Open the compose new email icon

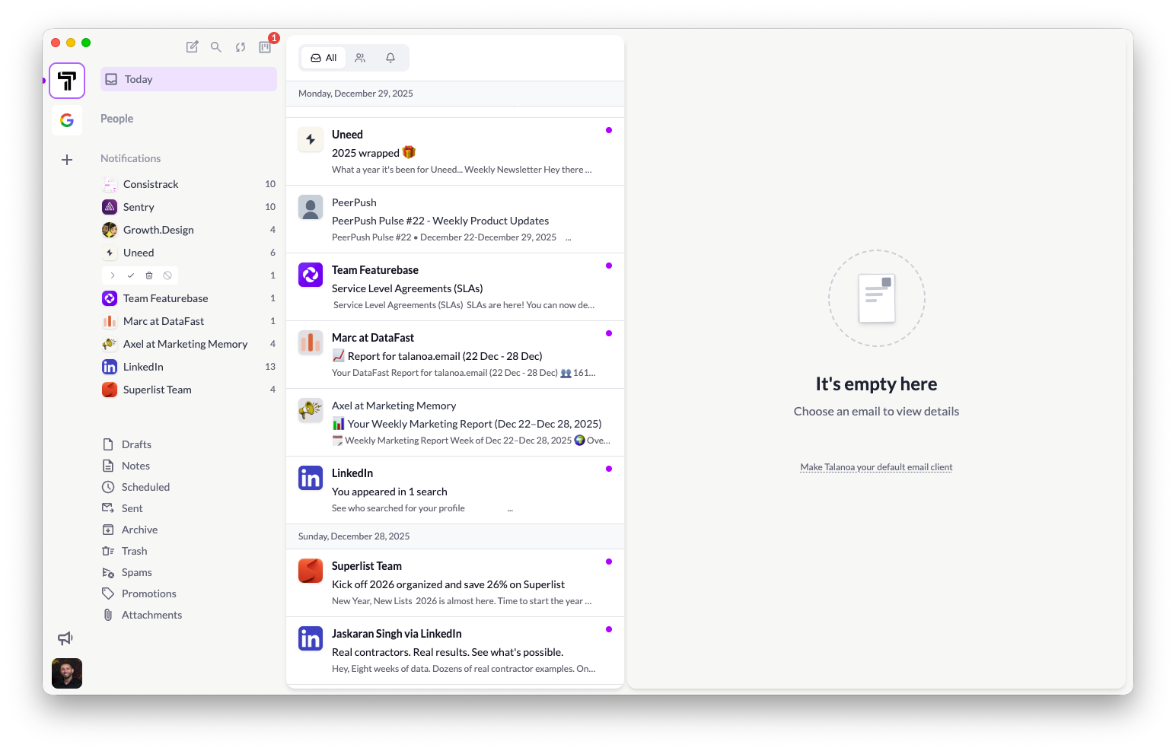[x=192, y=46]
